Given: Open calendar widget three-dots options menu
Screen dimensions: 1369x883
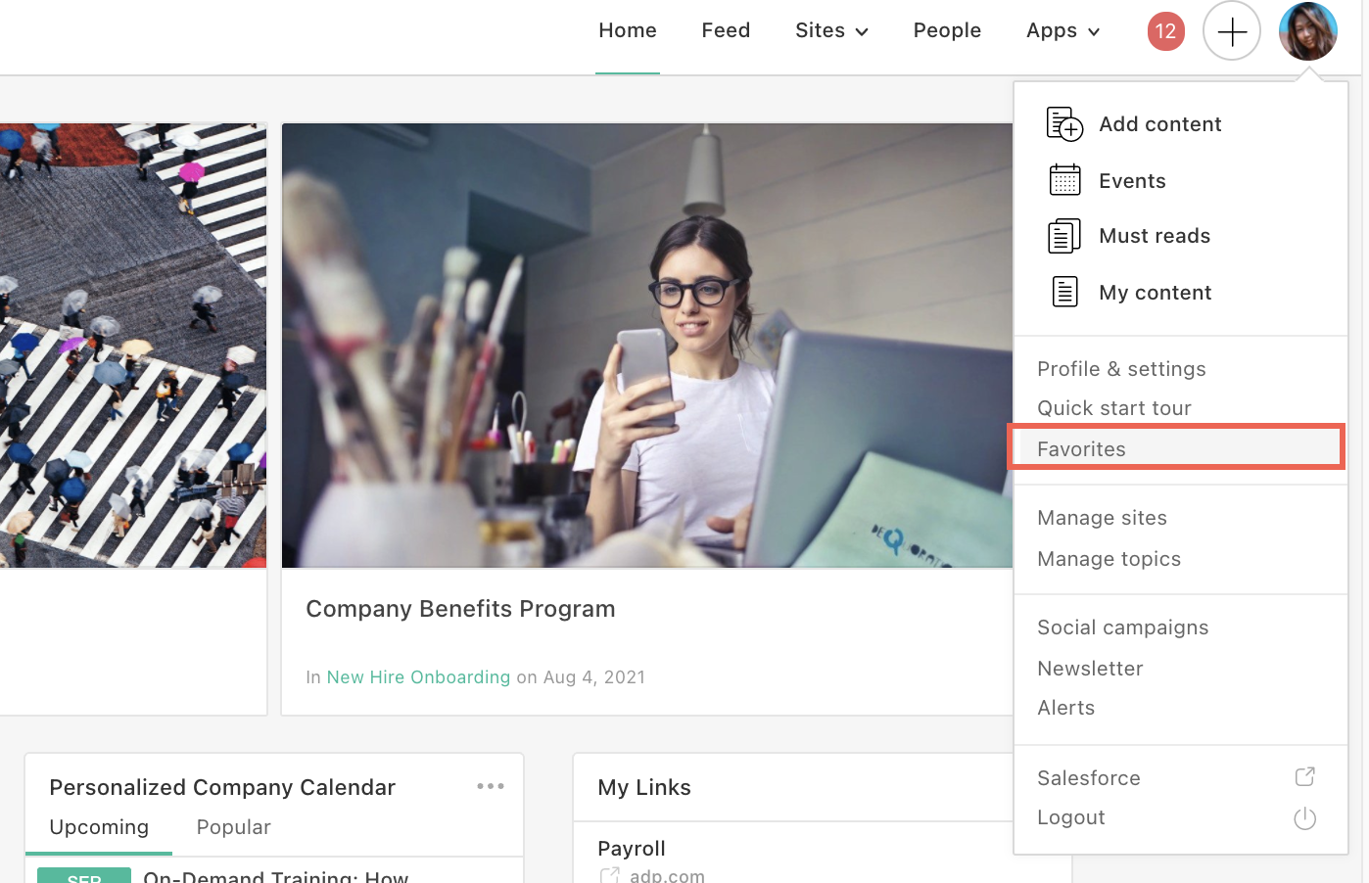Looking at the screenshot, I should [x=491, y=786].
